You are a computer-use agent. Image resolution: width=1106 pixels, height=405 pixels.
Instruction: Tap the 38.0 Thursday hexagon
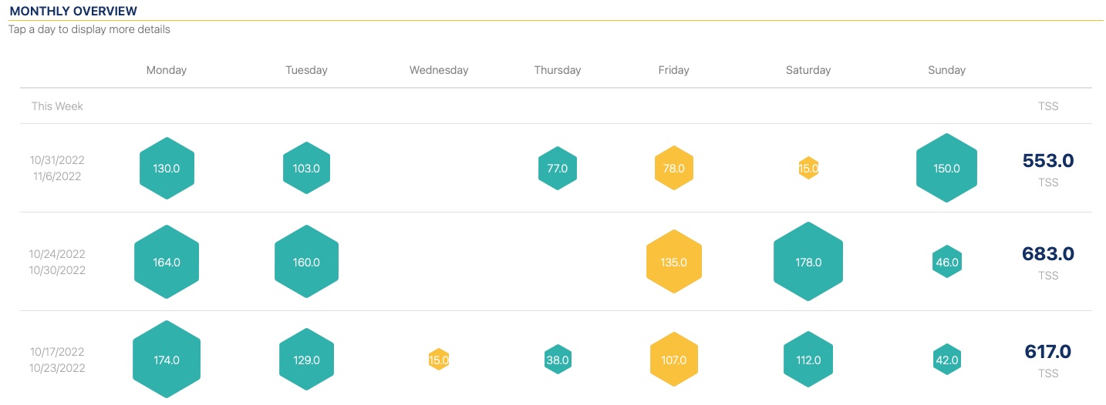558,360
